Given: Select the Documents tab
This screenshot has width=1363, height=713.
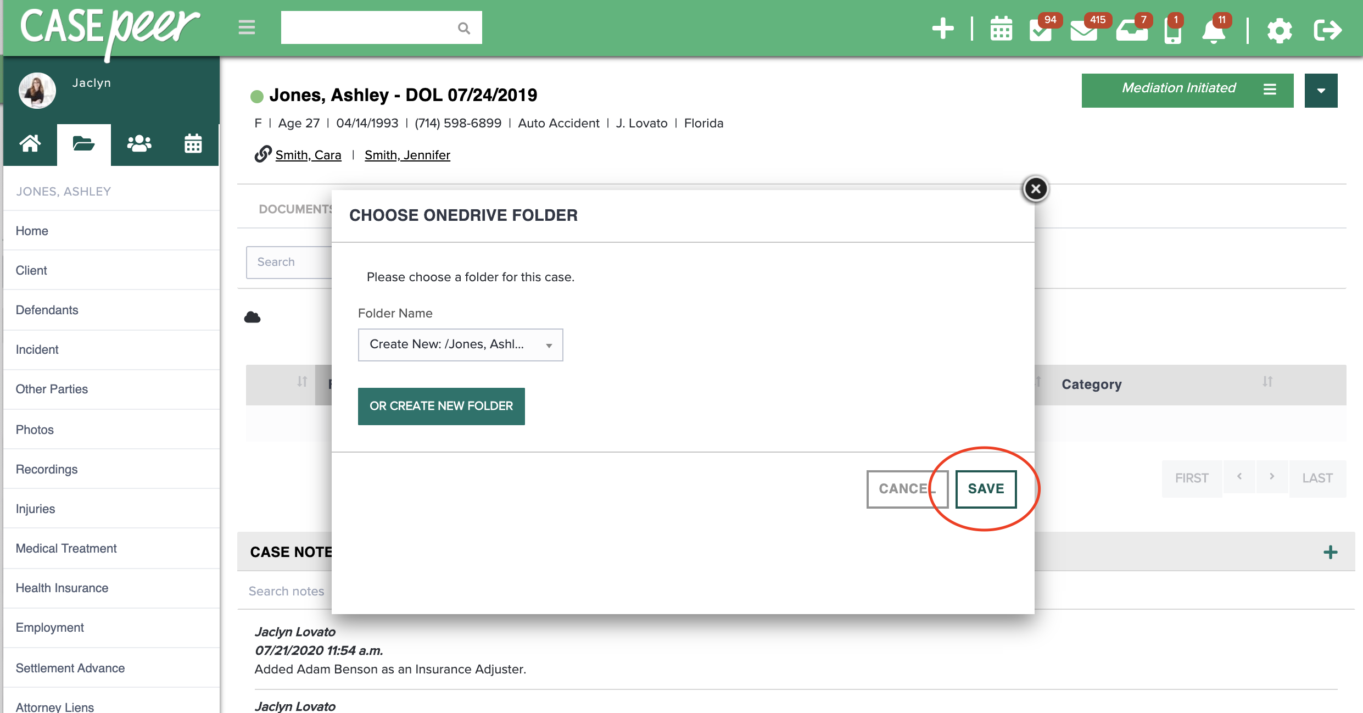Looking at the screenshot, I should [295, 209].
